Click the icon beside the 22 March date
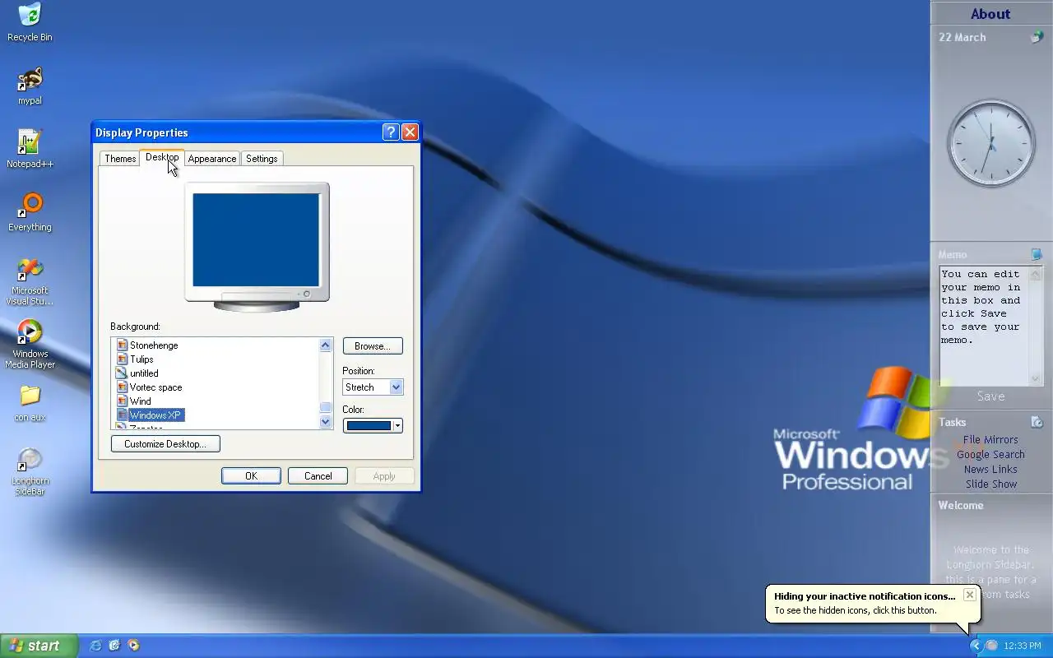 click(x=1037, y=37)
